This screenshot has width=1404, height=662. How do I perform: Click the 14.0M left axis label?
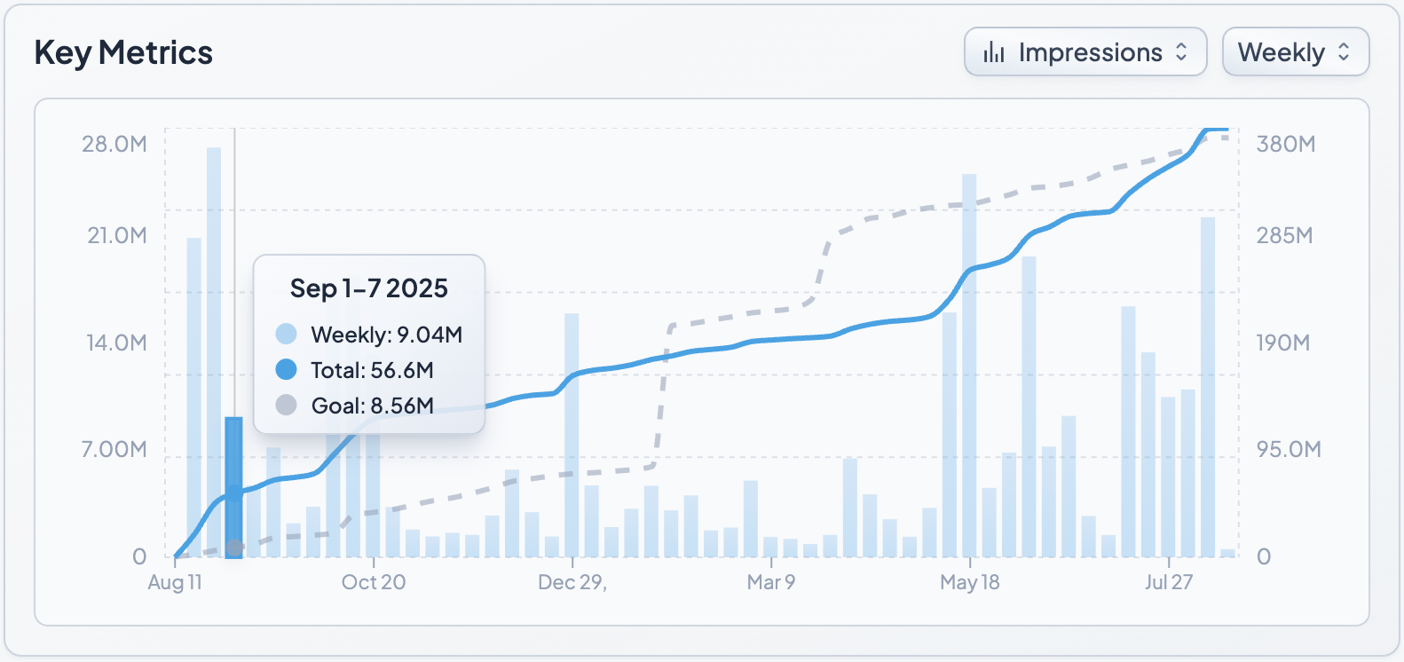pos(117,343)
